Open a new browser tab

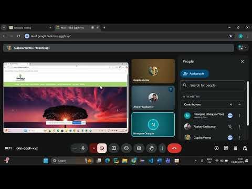pyautogui.click(x=104, y=27)
